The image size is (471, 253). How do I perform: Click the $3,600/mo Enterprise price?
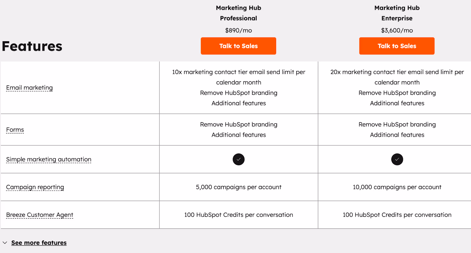point(397,30)
